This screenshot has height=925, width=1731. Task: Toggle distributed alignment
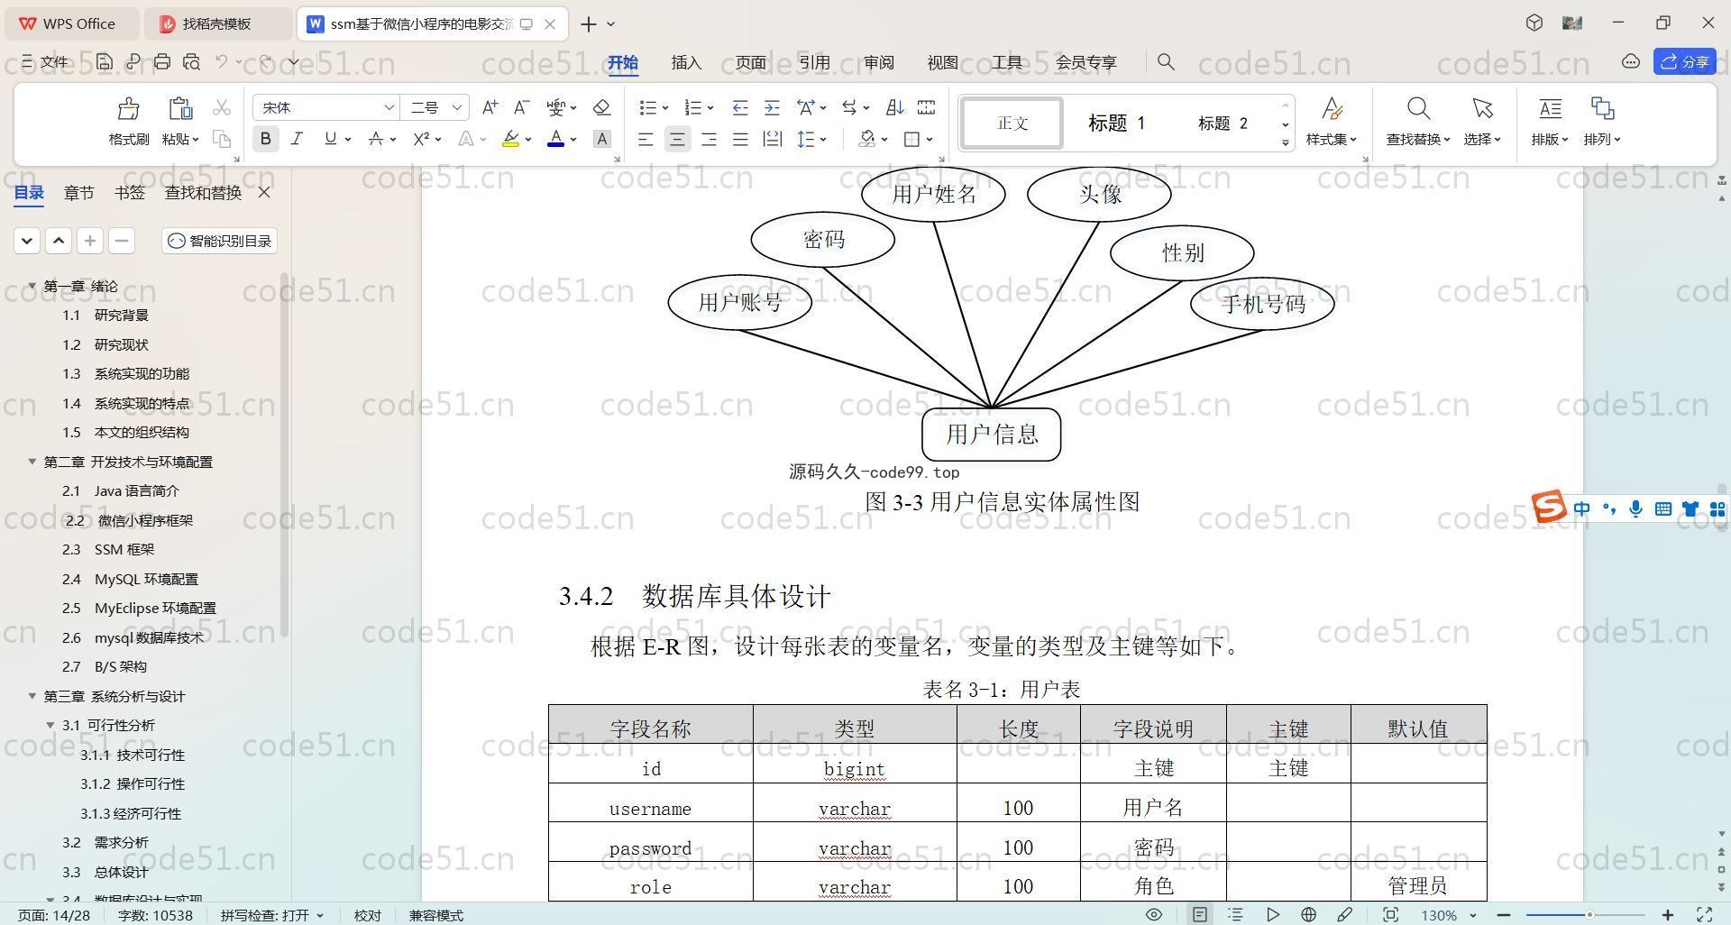[773, 139]
